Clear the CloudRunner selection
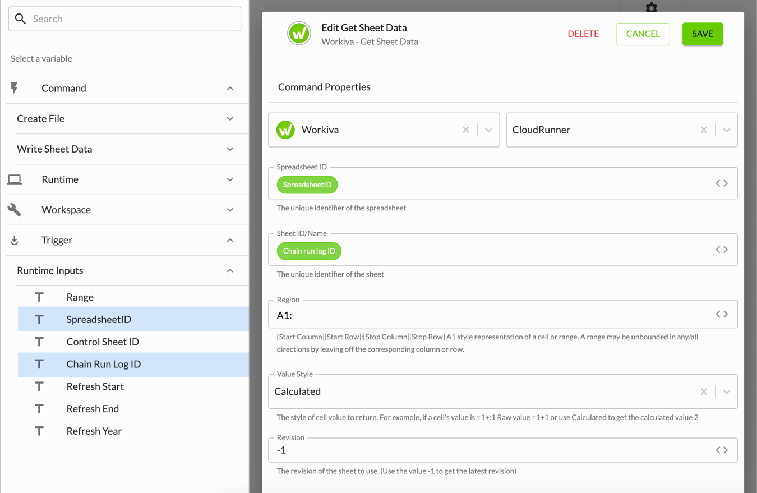The height and width of the screenshot is (493, 757). click(704, 130)
